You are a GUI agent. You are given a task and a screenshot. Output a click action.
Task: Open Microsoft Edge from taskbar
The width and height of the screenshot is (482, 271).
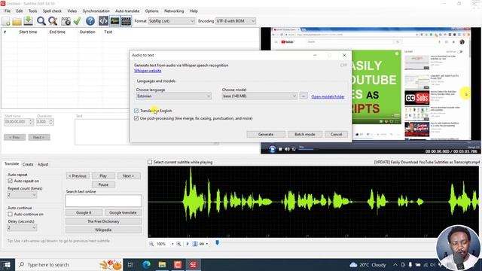tap(146, 264)
